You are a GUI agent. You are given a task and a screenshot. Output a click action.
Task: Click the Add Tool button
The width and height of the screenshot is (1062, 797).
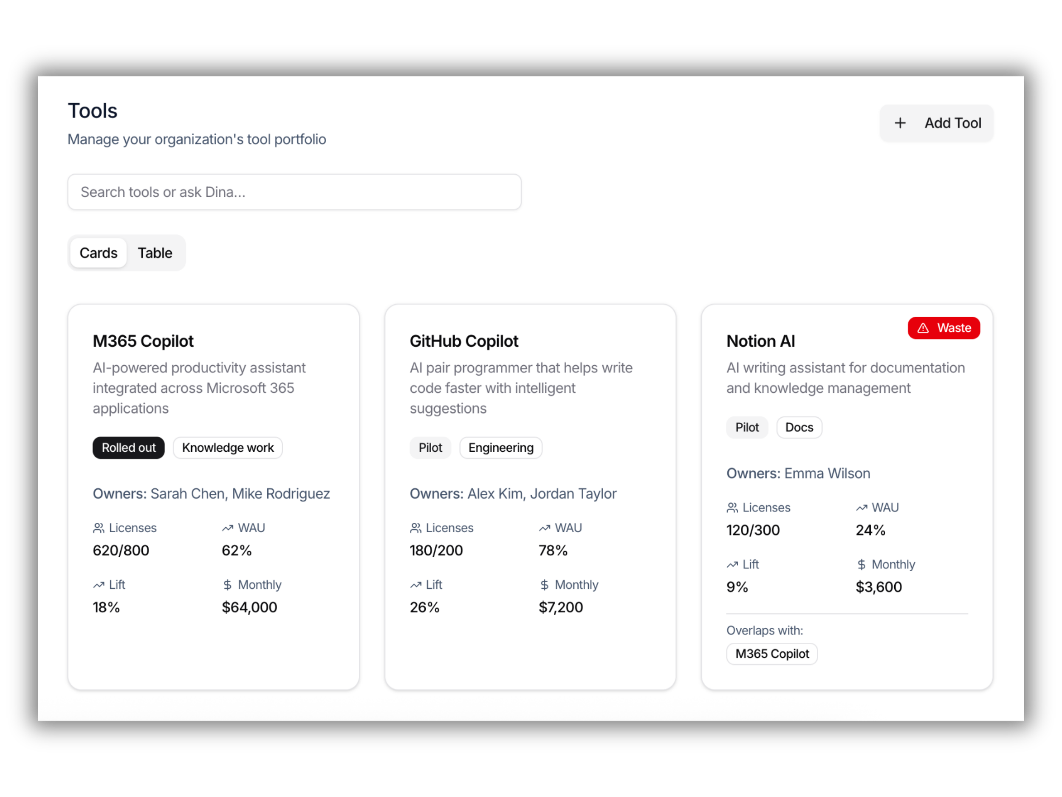coord(936,123)
